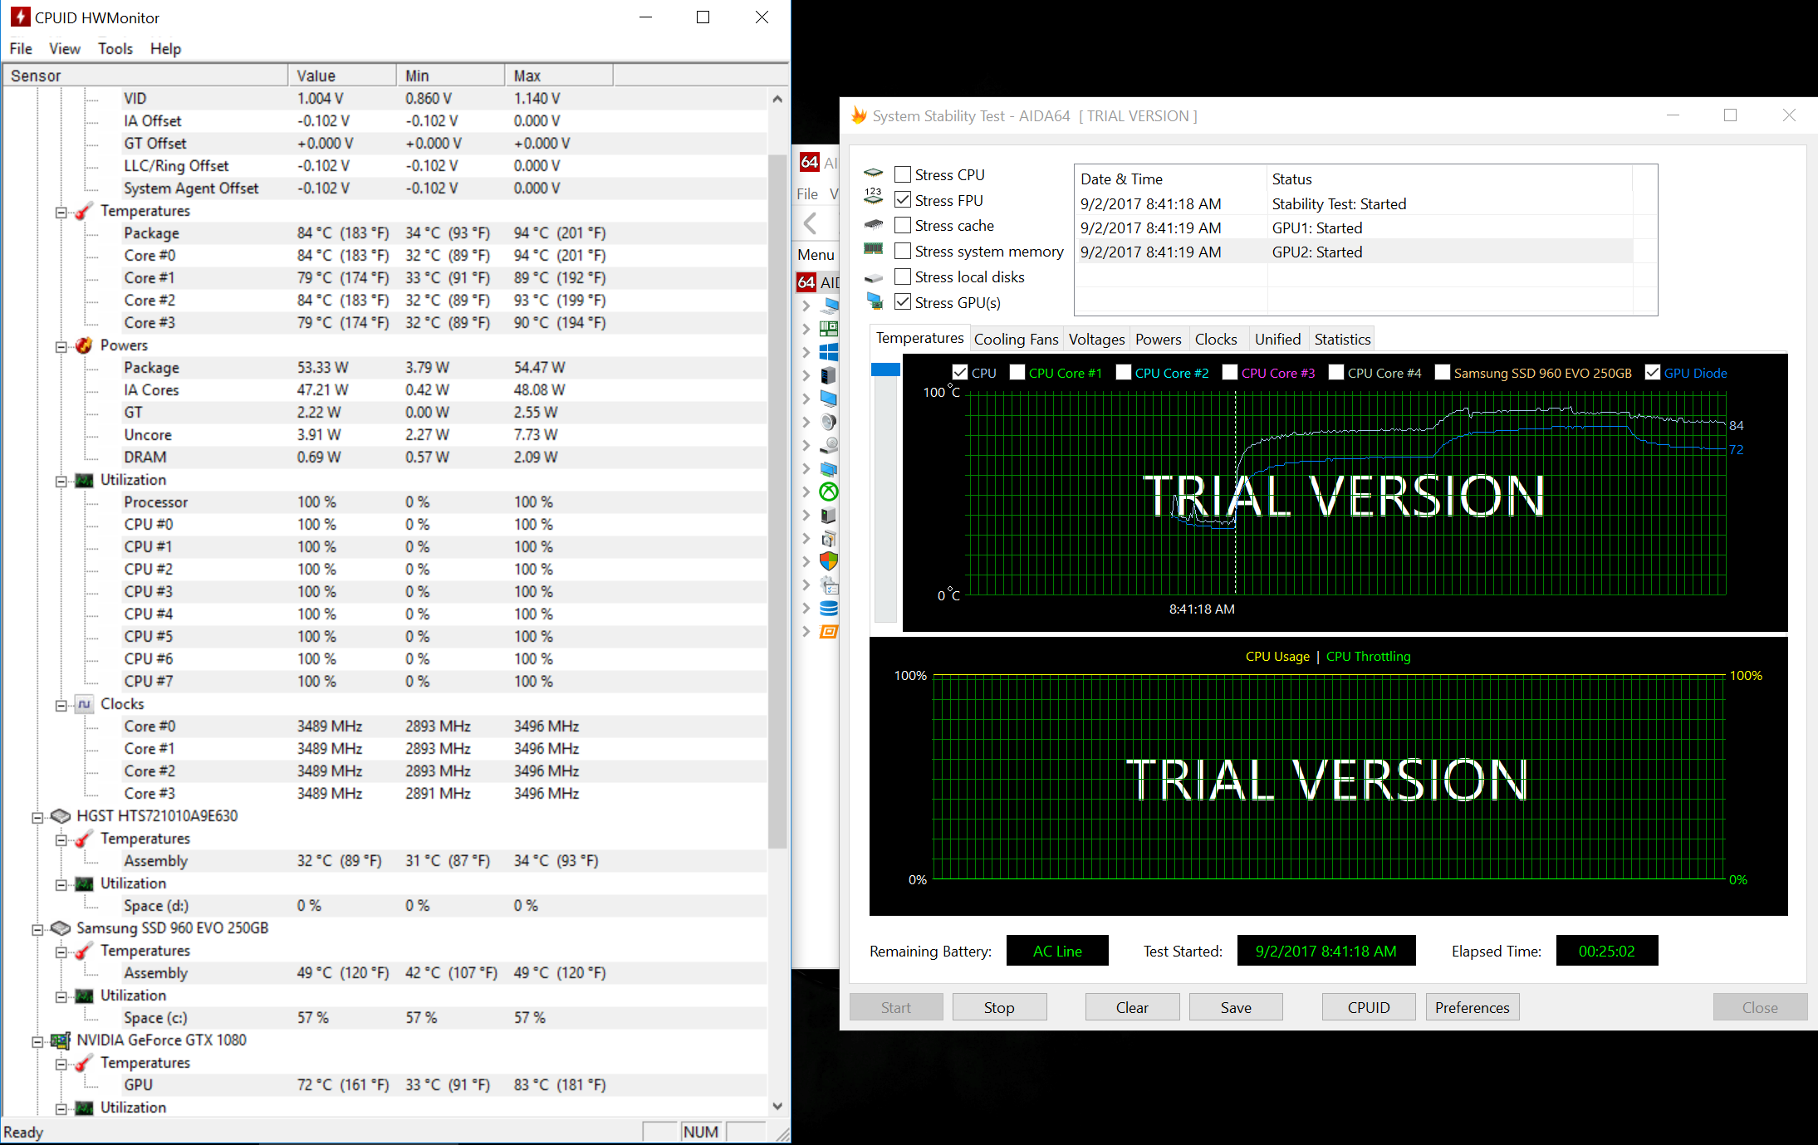The image size is (1818, 1145).
Task: Click the AIDA64 back arrow in the background window
Action: pos(811,223)
